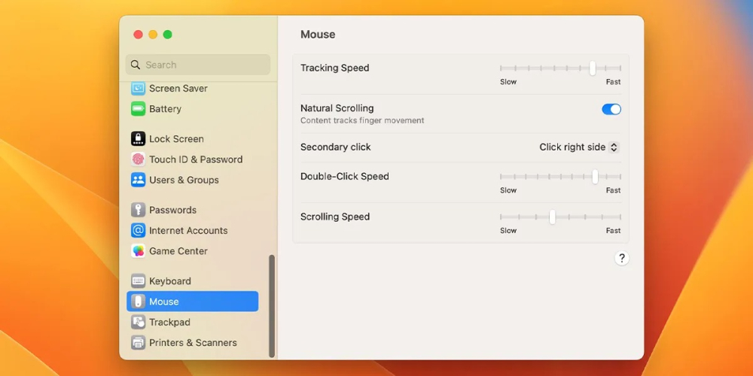
Task: Click the Scrolling Speed slider knob
Action: [552, 217]
